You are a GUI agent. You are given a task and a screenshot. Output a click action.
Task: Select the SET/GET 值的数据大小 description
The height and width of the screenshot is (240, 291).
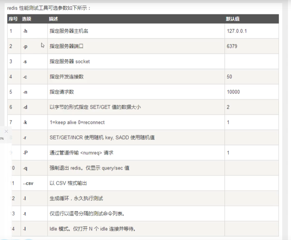click(x=95, y=107)
